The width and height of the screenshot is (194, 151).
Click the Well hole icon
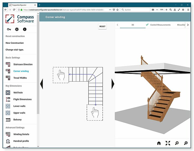[x=8, y=93]
